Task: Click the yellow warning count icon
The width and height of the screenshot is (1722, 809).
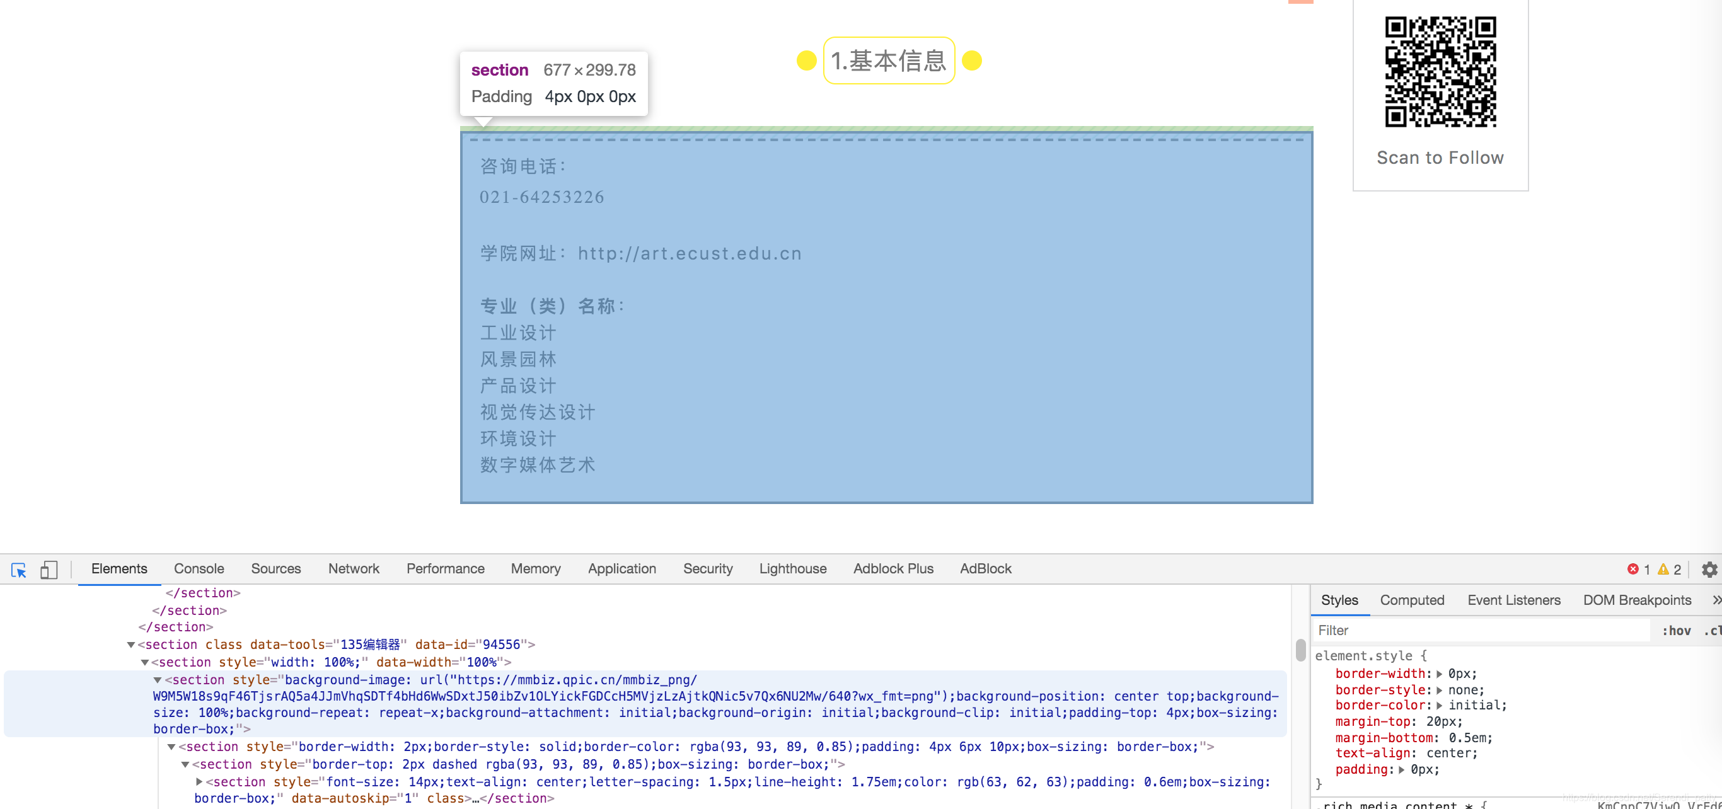Action: [1663, 569]
